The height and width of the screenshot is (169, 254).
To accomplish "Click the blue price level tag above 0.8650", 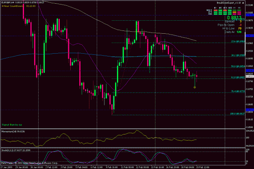I will (x=250, y=110).
